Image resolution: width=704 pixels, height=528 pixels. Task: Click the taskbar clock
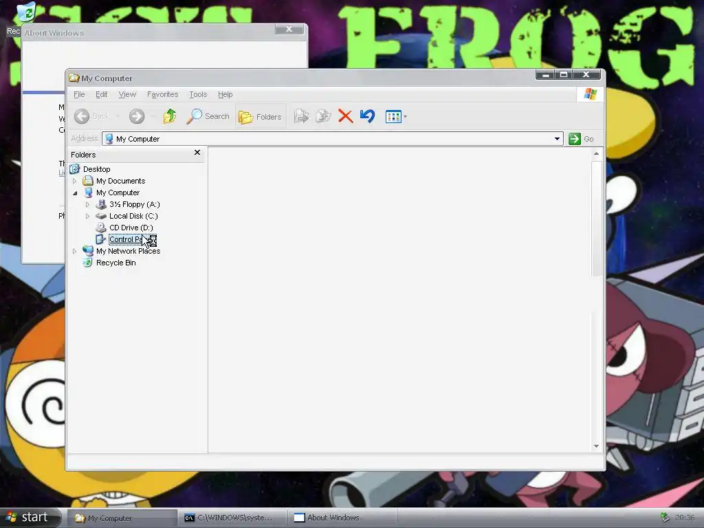[685, 518]
